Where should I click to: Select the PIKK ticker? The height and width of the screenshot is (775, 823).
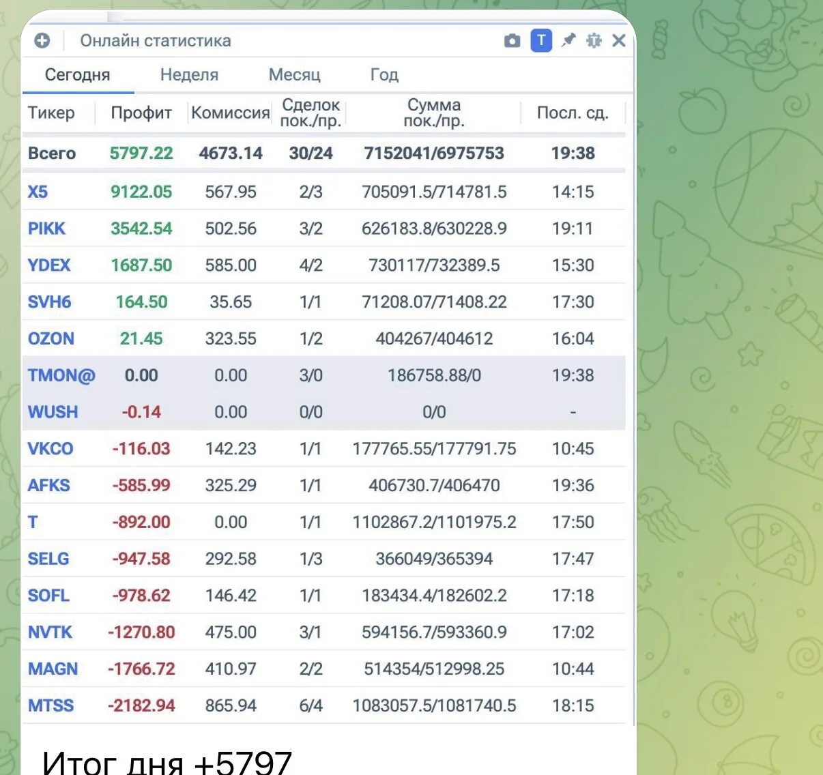tap(46, 229)
